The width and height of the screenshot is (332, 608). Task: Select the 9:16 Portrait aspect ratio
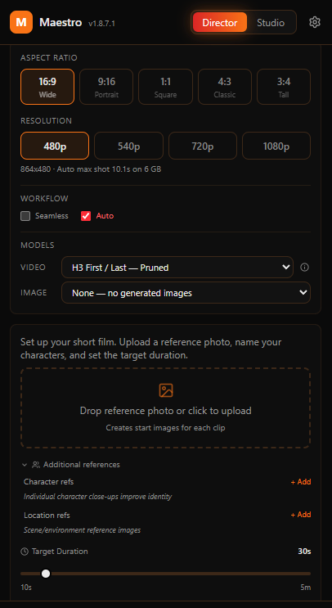click(x=106, y=87)
